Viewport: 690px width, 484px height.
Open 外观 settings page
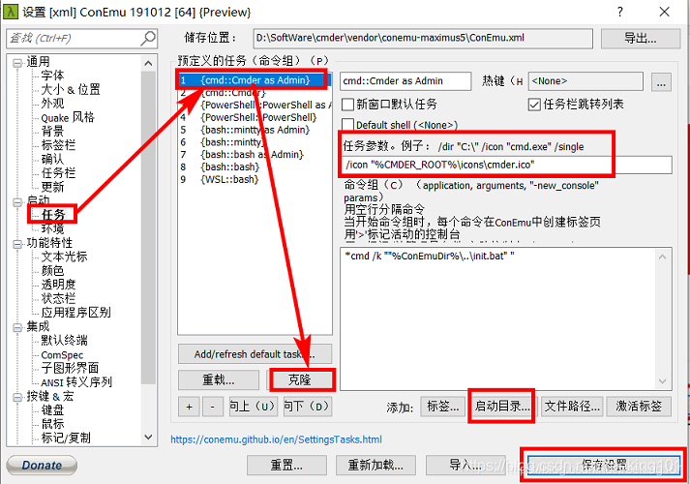[52, 104]
